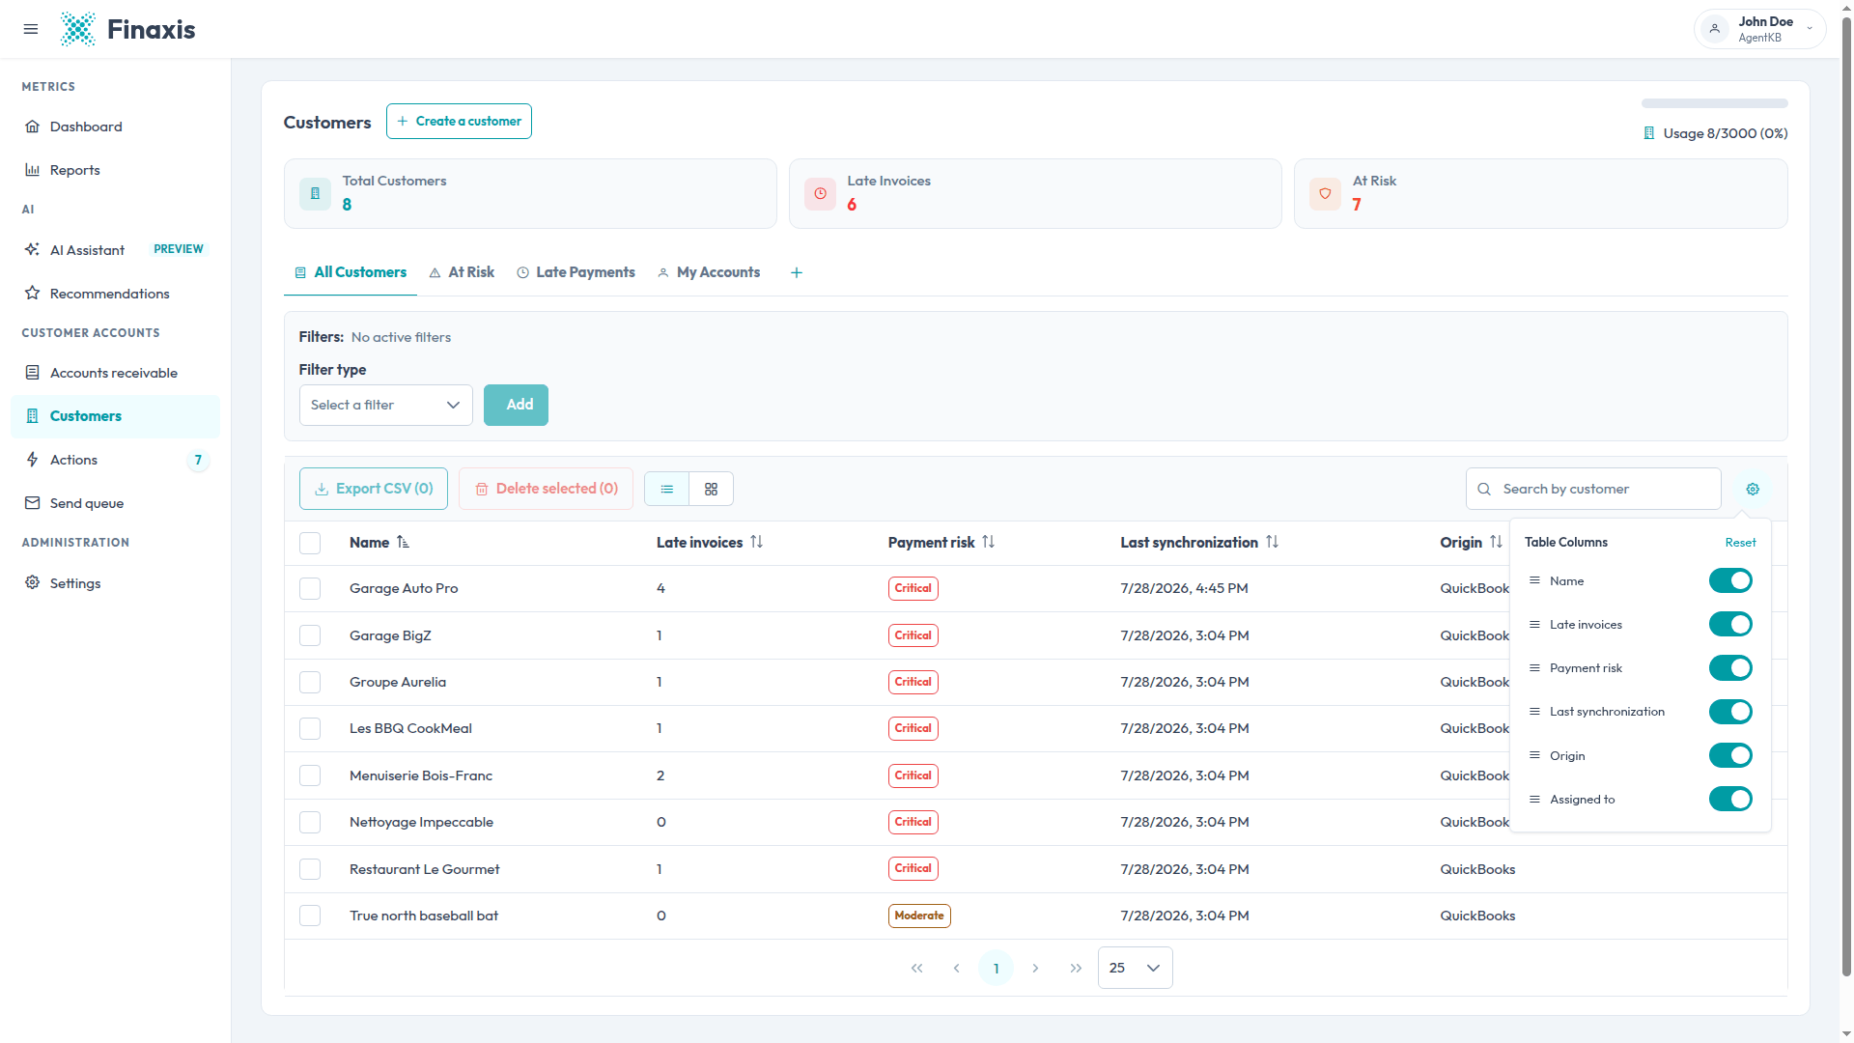Sort by Late invoices column
This screenshot has height=1043, width=1854.
(757, 543)
